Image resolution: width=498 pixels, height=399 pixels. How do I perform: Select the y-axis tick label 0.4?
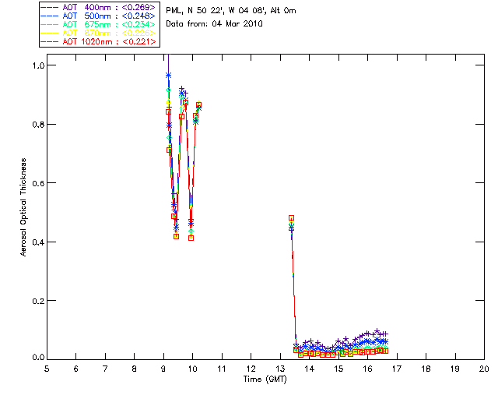coord(36,242)
